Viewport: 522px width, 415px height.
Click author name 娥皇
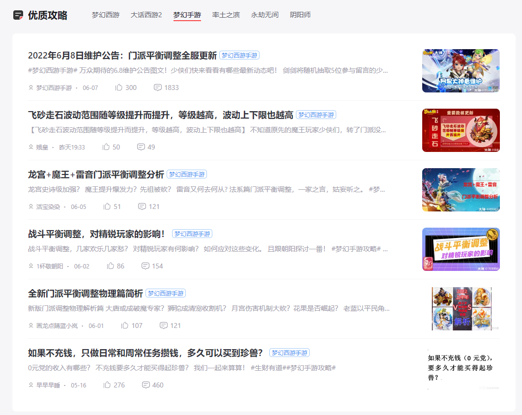(42, 147)
